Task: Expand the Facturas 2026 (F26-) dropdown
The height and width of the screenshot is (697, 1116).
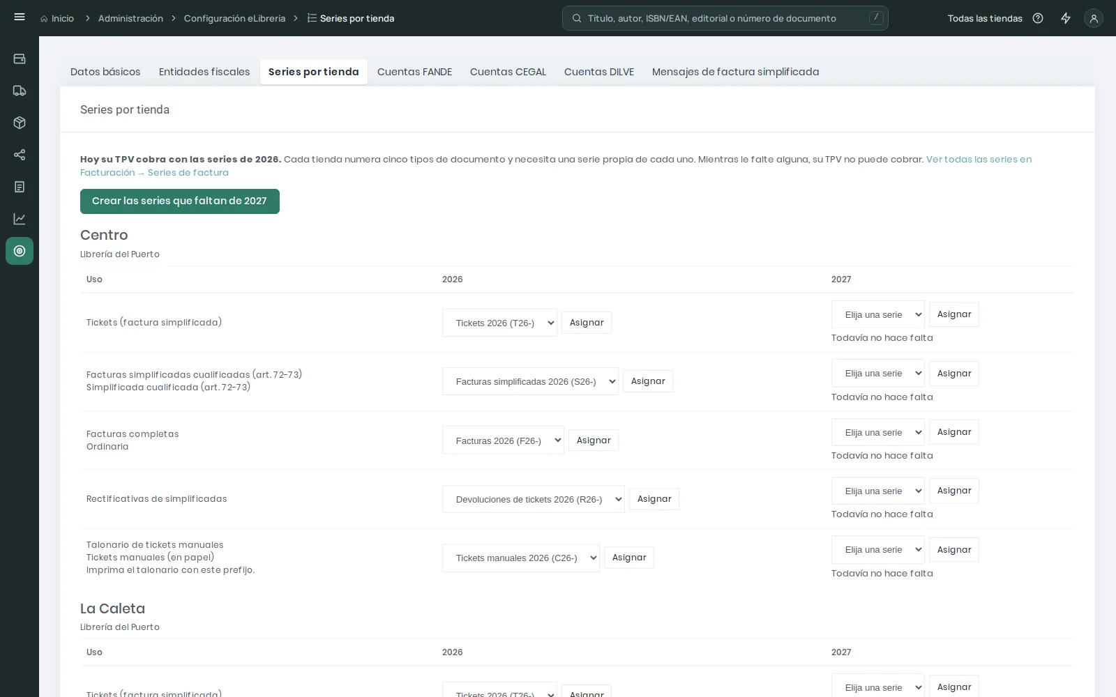Action: pyautogui.click(x=503, y=441)
